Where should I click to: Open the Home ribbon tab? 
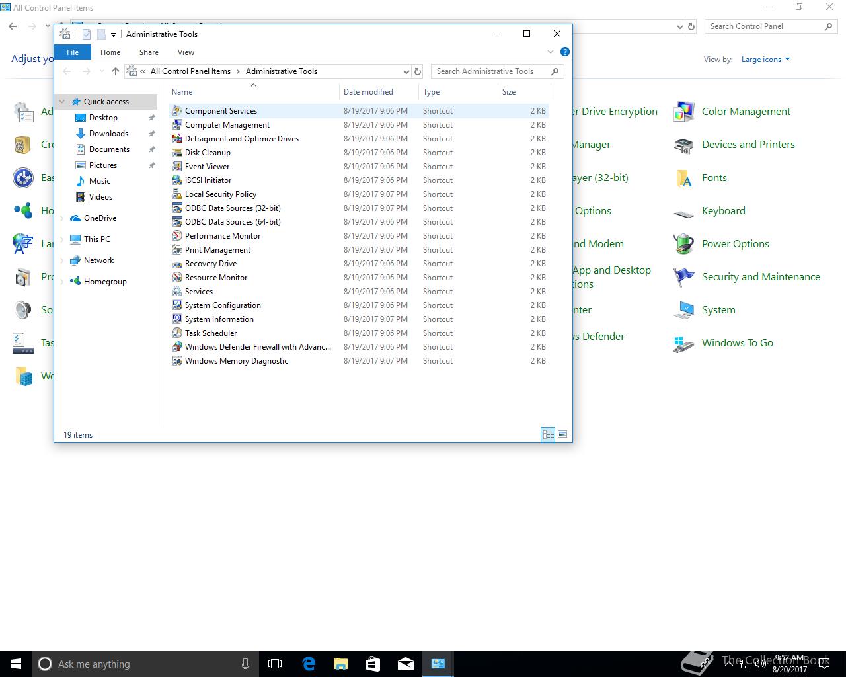(x=110, y=52)
